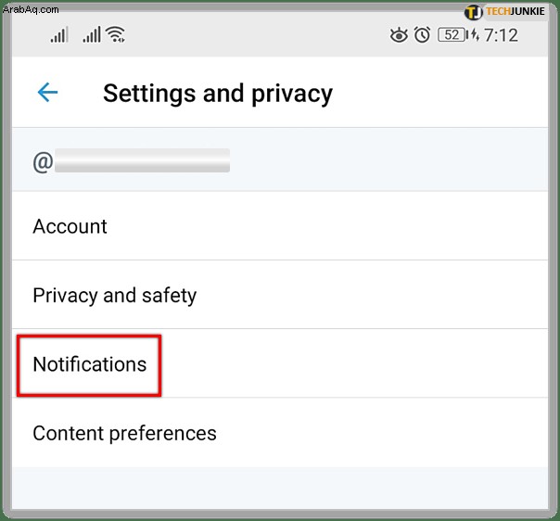Select the Notifications option
560x521 pixels.
point(280,363)
